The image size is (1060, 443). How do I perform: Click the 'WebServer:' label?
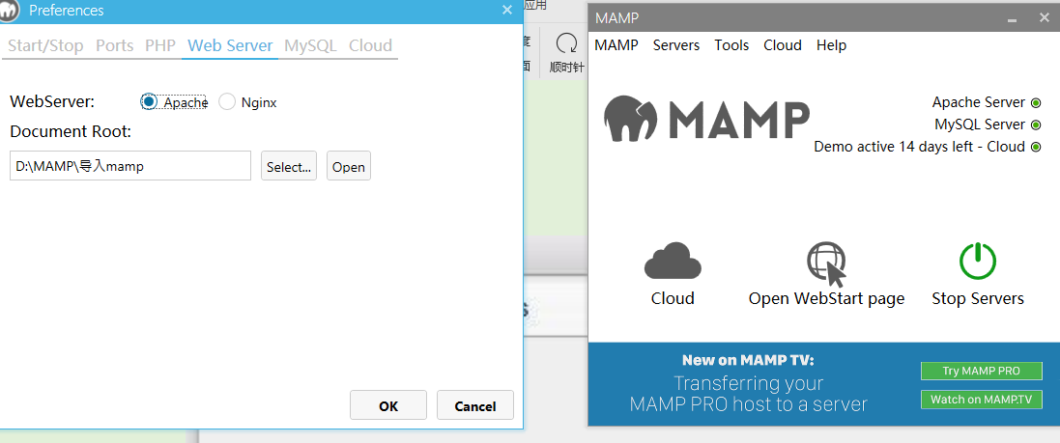pos(52,102)
